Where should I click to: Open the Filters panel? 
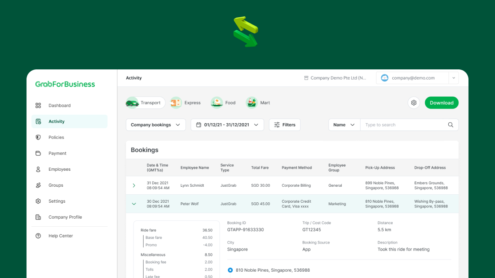285,124
